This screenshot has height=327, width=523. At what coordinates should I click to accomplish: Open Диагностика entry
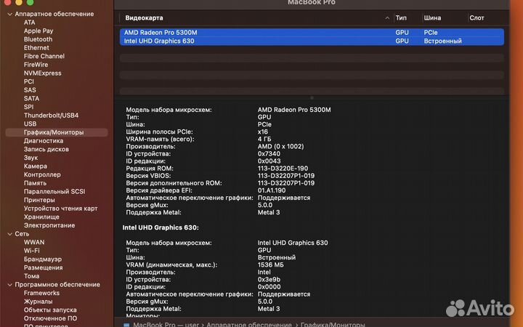click(x=44, y=141)
